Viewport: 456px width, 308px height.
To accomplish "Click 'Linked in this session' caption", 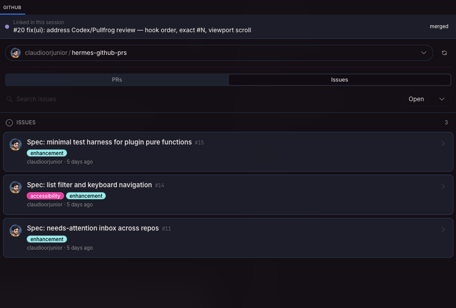I will click(x=38, y=22).
